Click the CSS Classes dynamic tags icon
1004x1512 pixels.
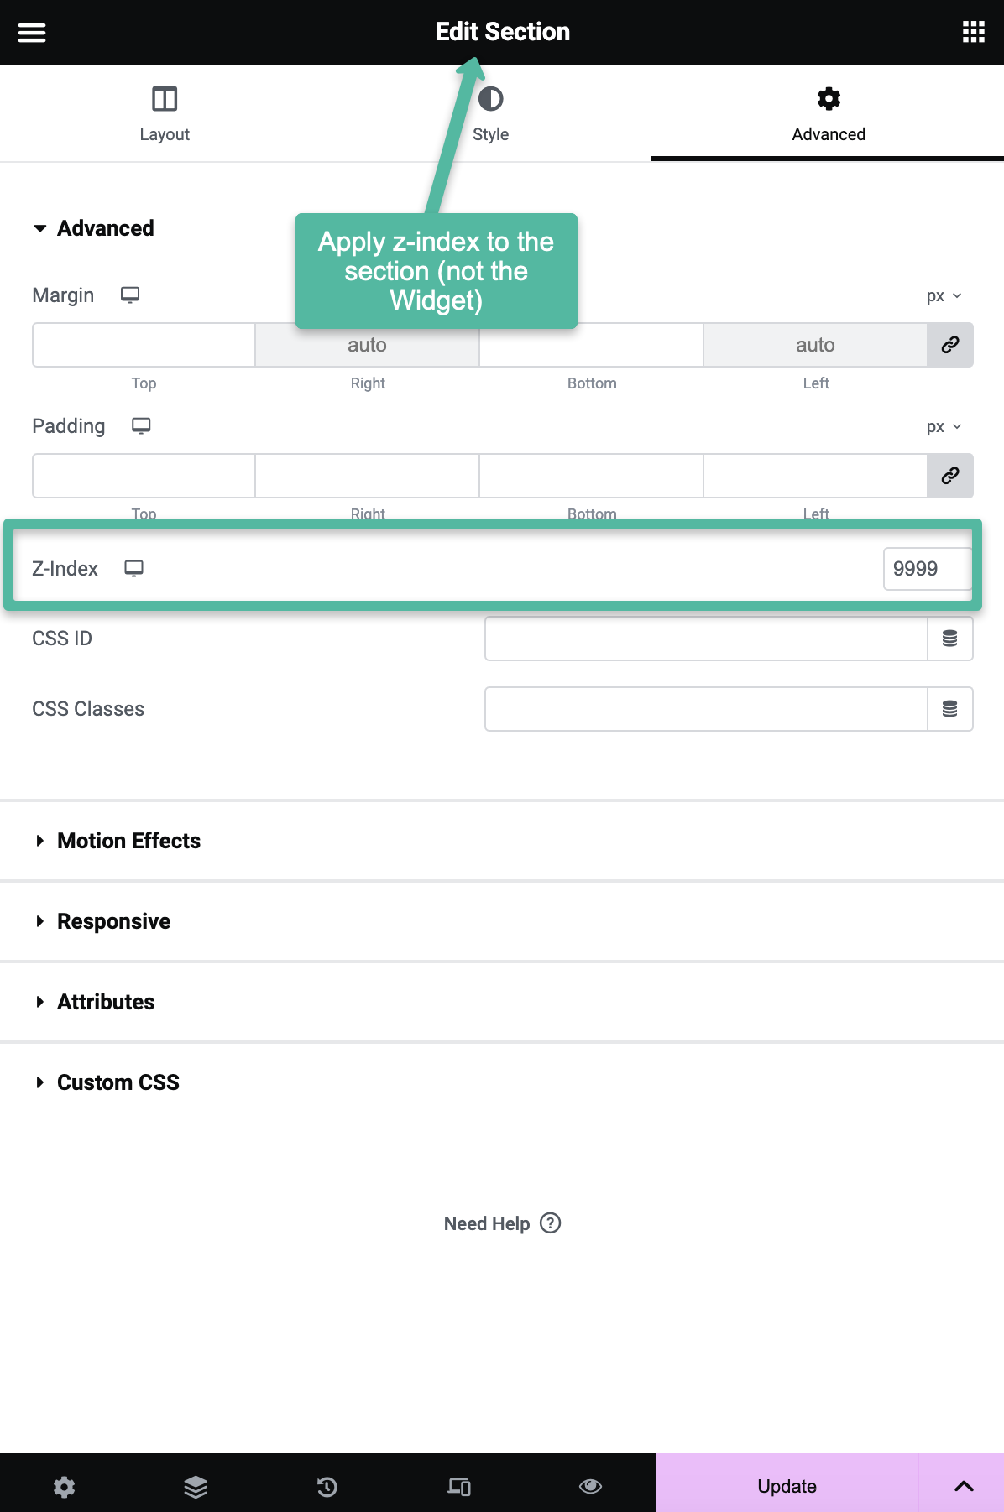[949, 709]
